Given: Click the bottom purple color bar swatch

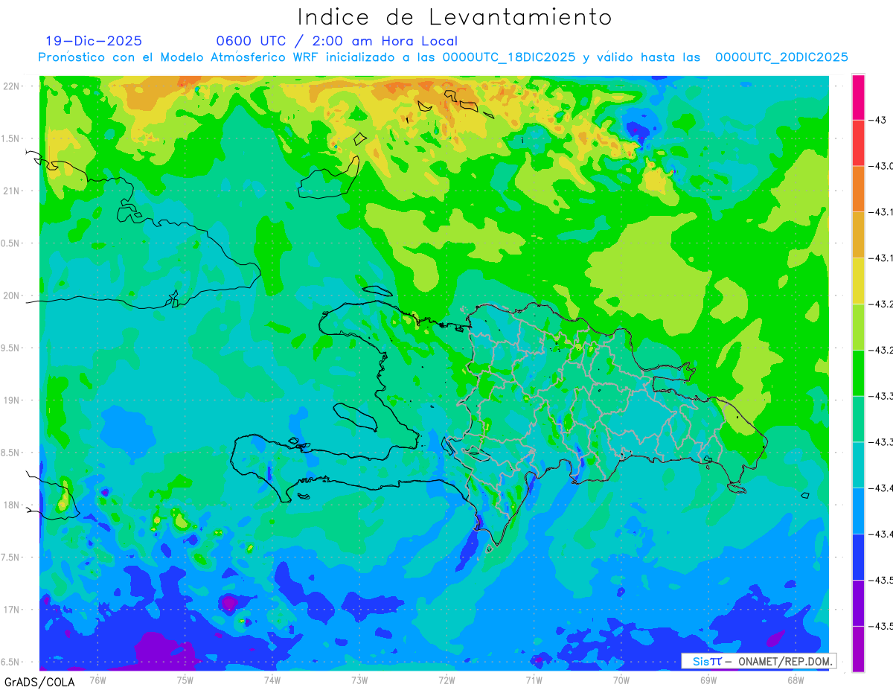Looking at the screenshot, I should click(858, 648).
